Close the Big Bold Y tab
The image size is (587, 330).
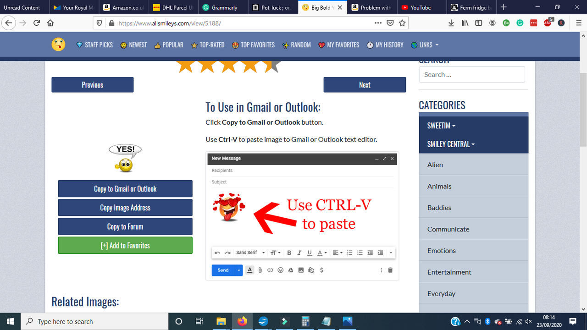coord(340,7)
